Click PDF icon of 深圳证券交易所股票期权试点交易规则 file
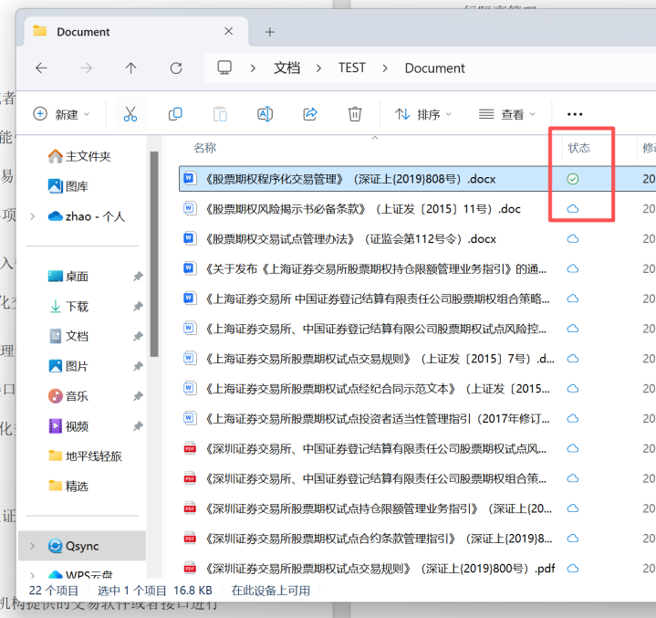This screenshot has height=618, width=656. pyautogui.click(x=190, y=568)
